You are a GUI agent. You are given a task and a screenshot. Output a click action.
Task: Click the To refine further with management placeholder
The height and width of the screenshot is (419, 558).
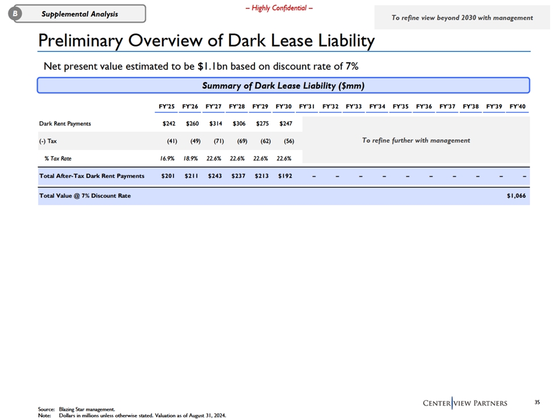416,140
